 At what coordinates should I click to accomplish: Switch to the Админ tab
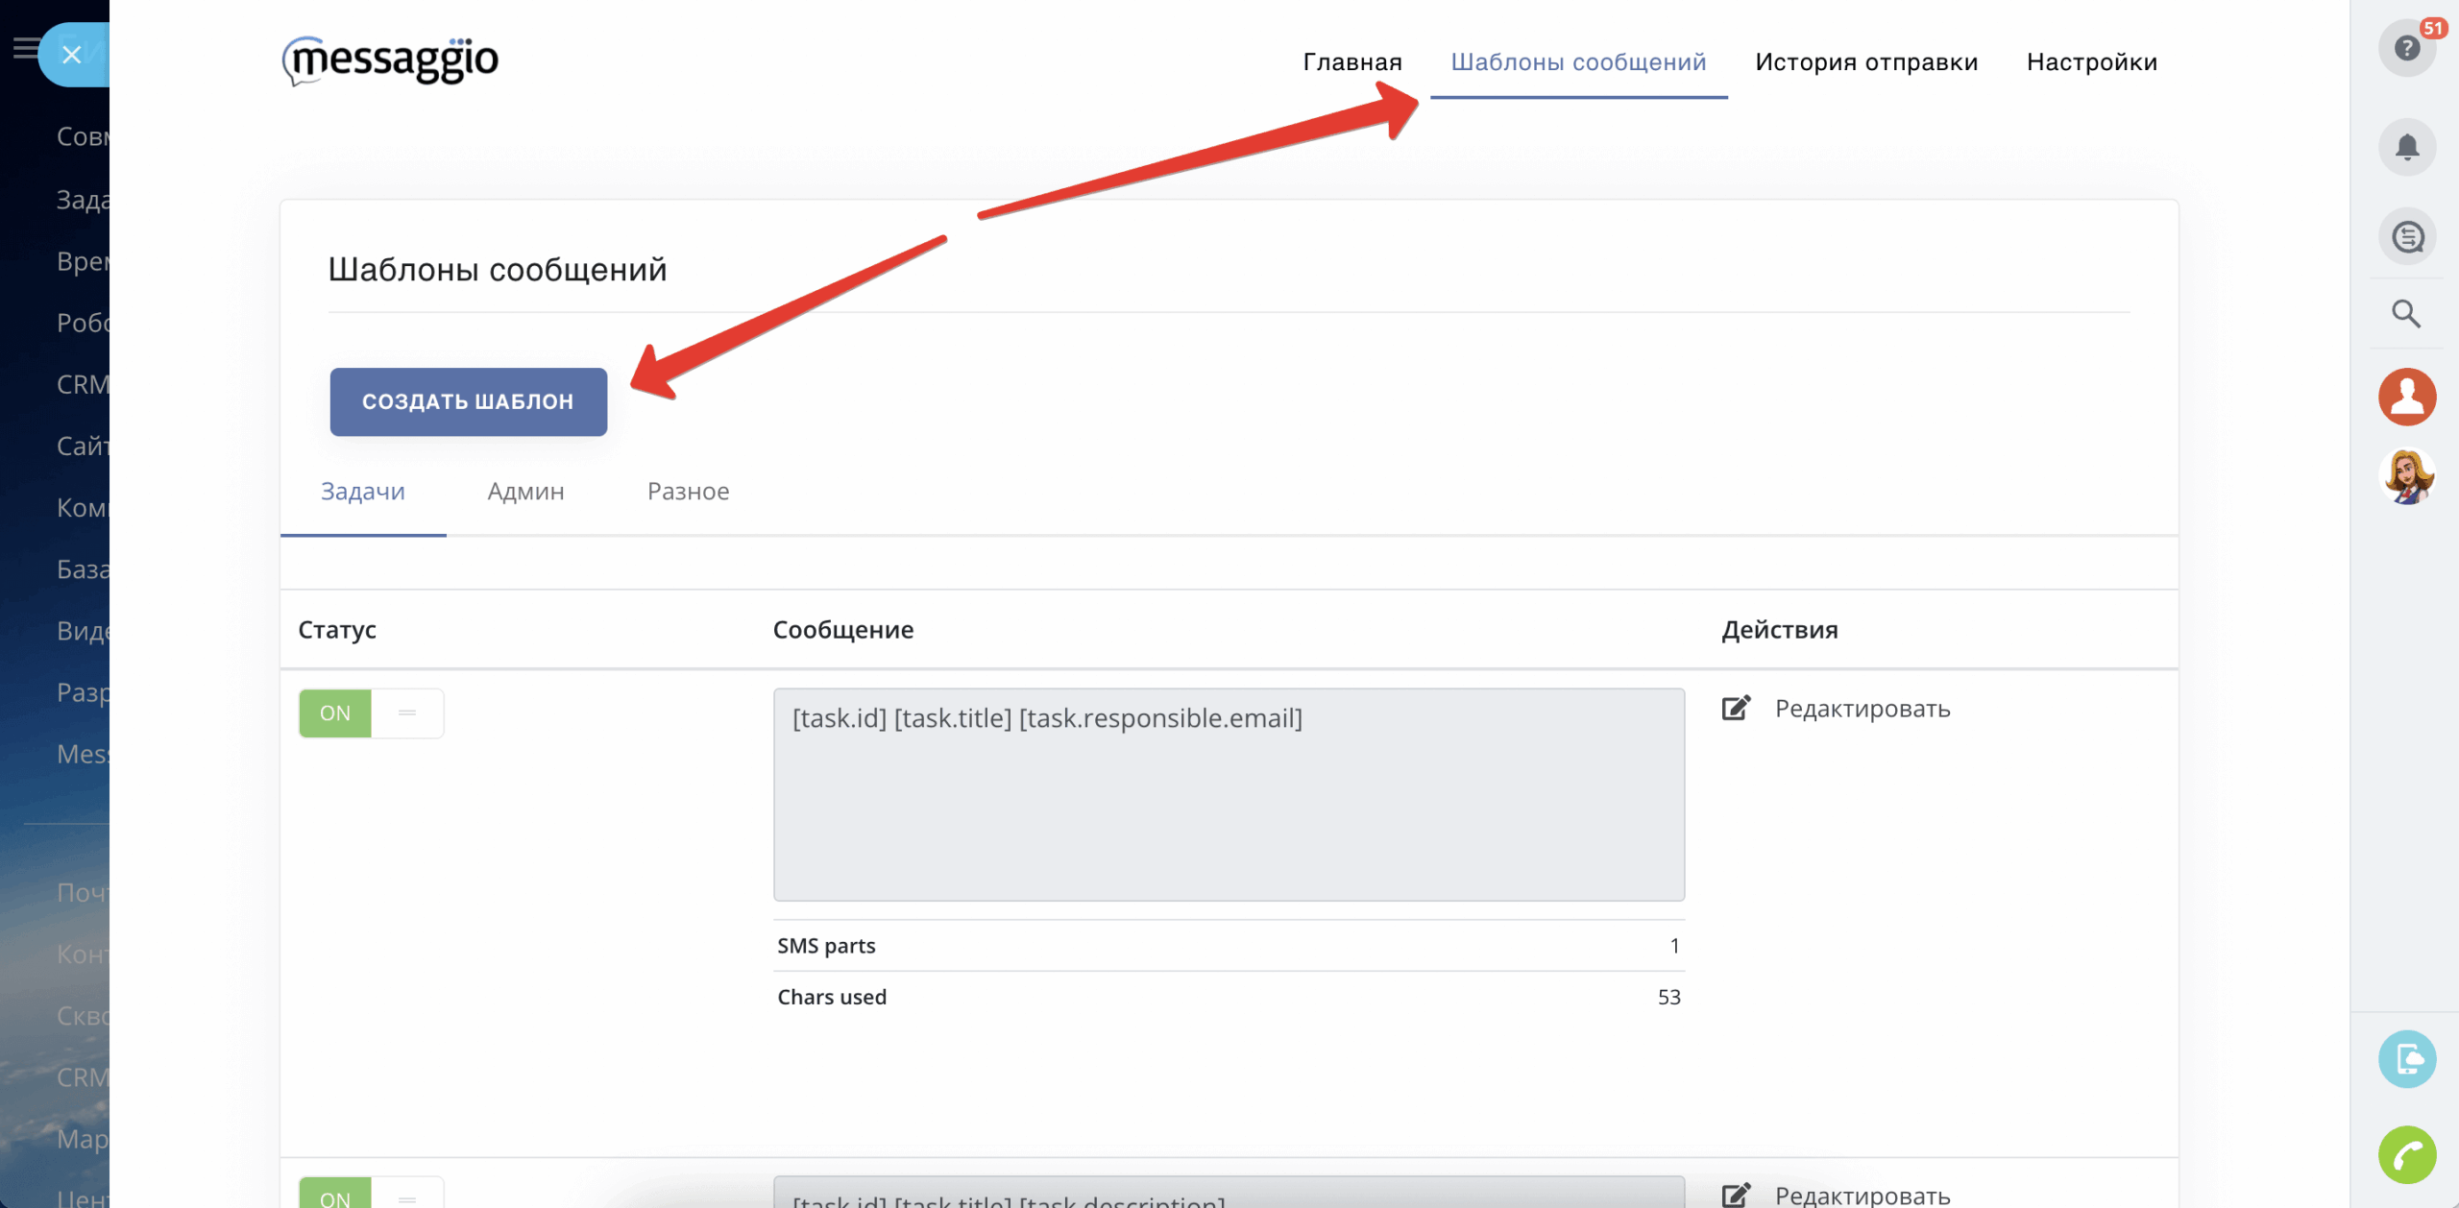coord(525,492)
